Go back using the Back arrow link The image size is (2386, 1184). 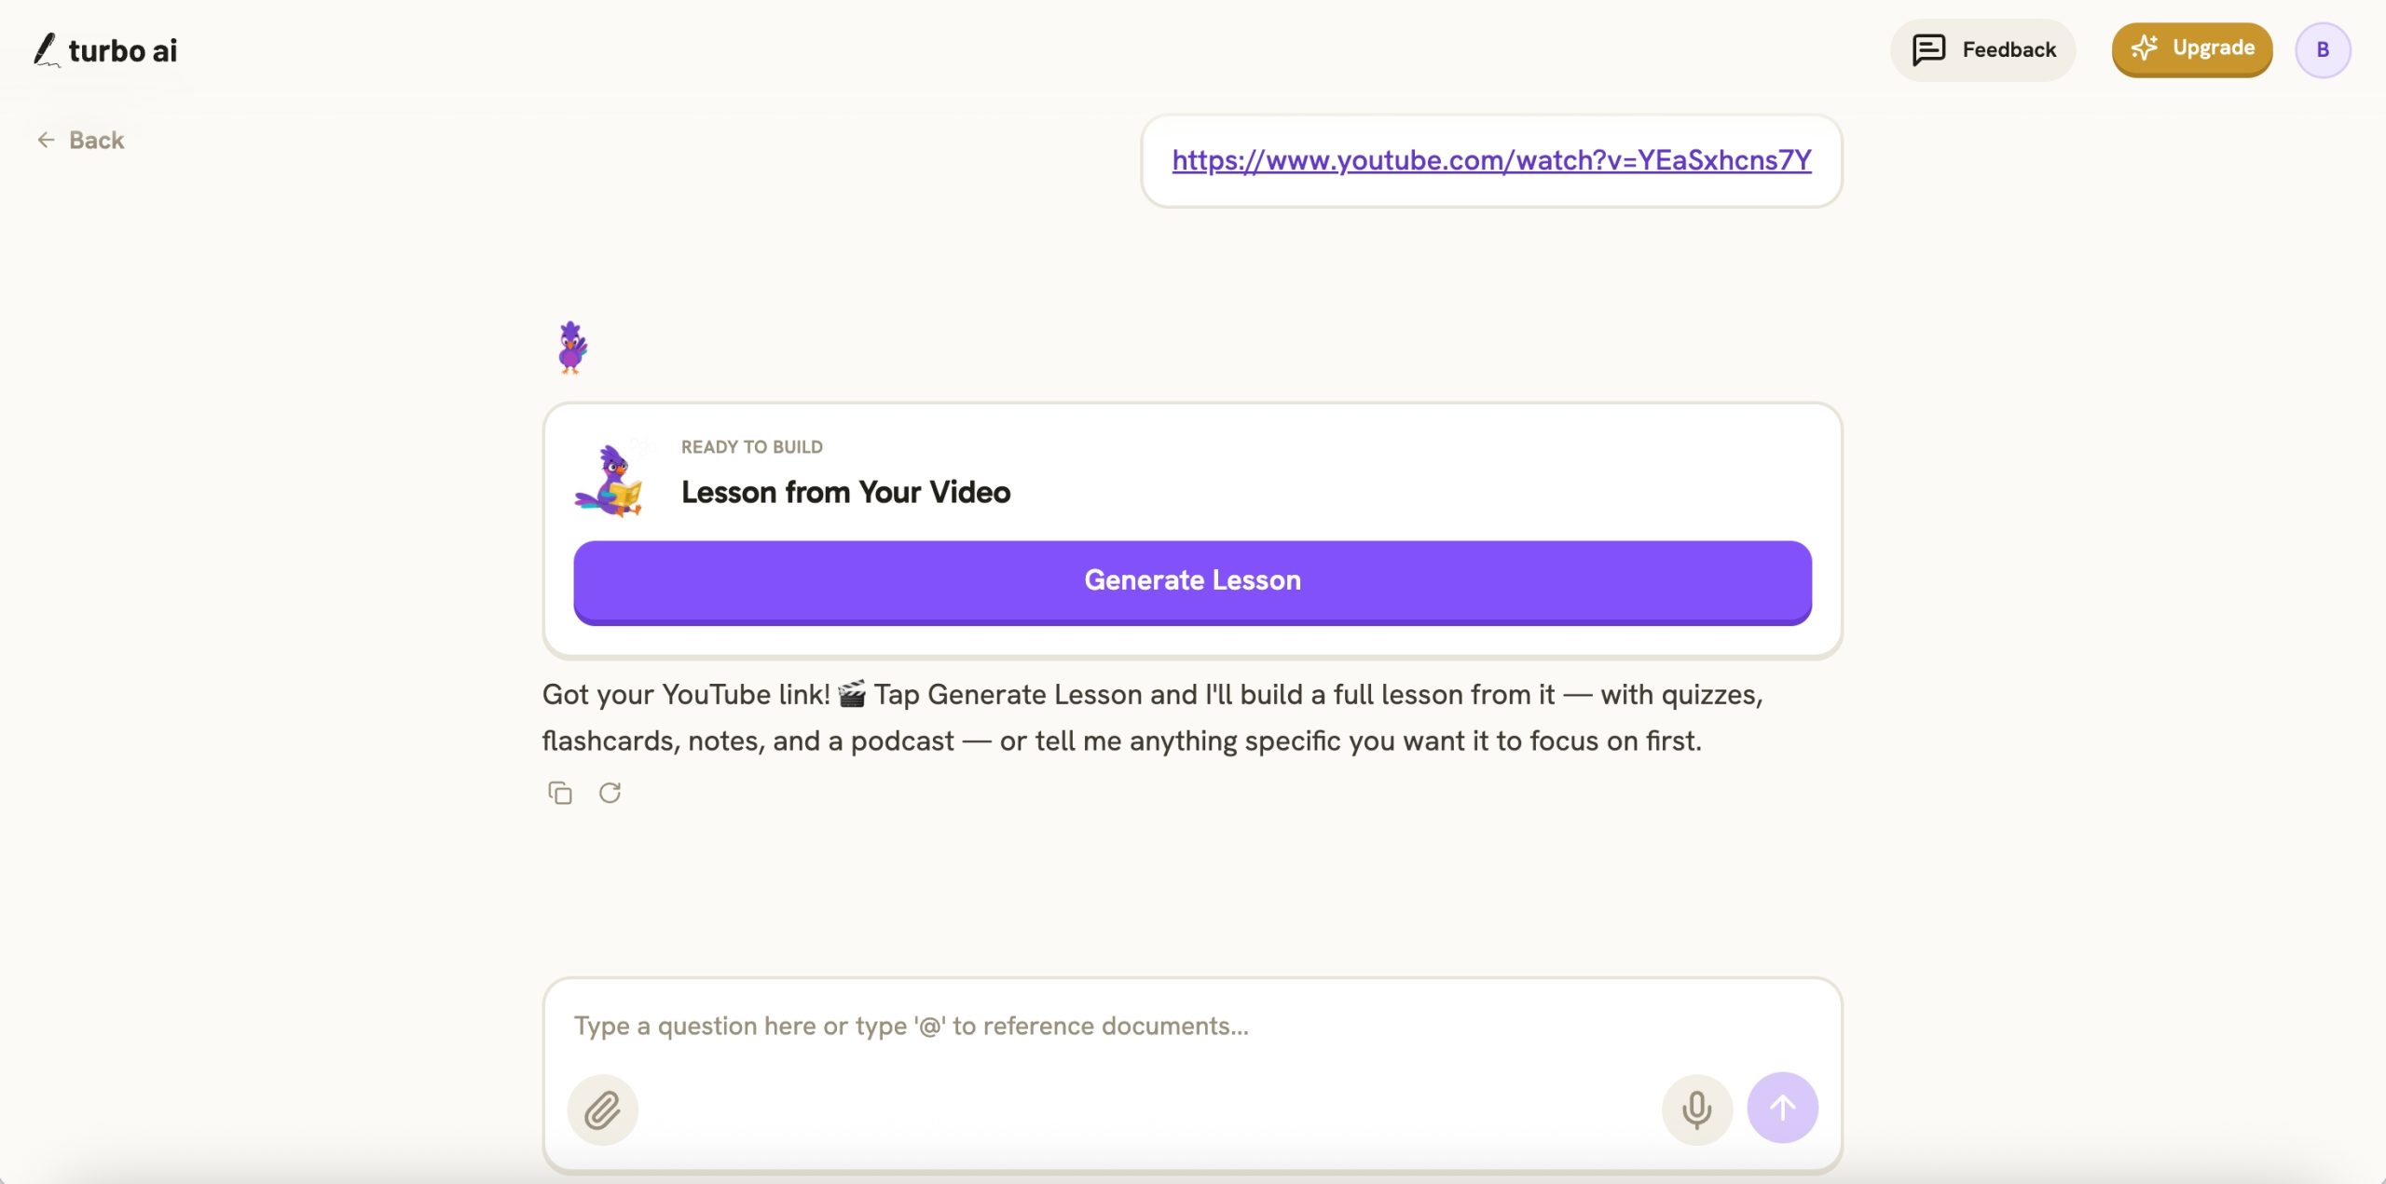pyautogui.click(x=80, y=141)
